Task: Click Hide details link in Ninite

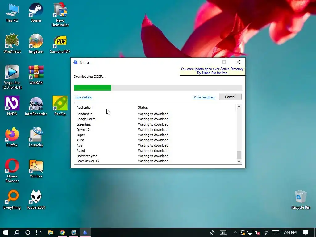Action: [x=83, y=97]
